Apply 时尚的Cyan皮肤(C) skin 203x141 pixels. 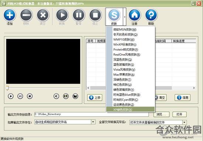coord(131,100)
